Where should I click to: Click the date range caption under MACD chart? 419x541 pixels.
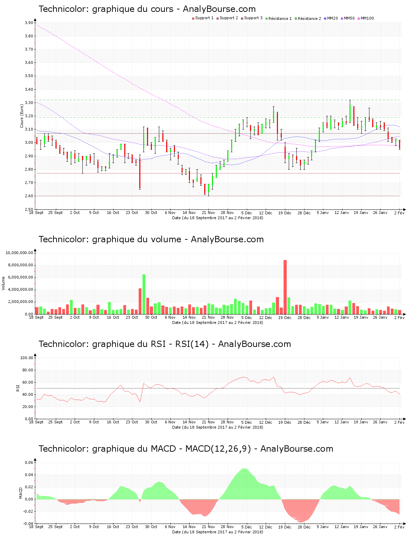[218, 532]
